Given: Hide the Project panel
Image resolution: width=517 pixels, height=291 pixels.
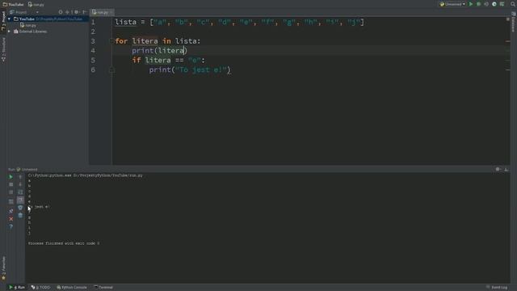Looking at the screenshot, I should [84, 12].
